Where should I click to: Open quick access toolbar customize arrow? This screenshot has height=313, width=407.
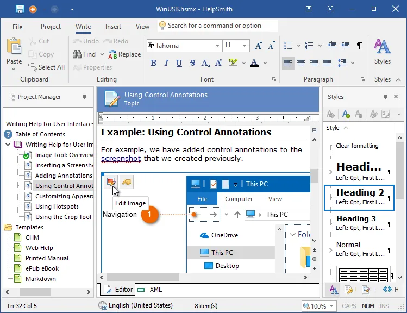(72, 9)
